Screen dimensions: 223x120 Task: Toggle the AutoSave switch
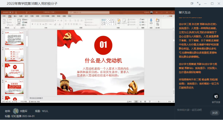tap(11, 12)
